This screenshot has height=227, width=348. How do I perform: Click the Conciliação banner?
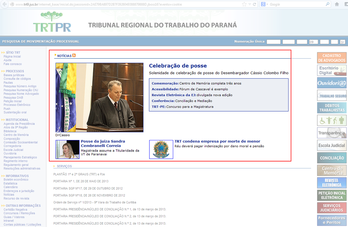tap(331, 158)
